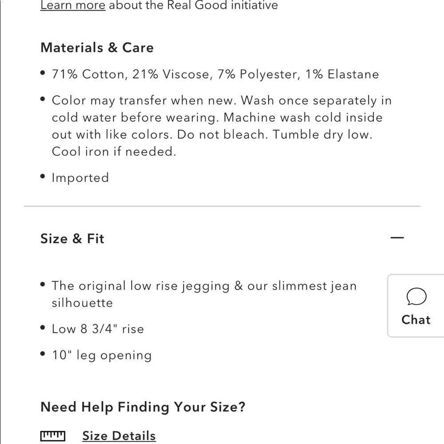Click the '10" leg opening' bullet
Screen dimensions: 444x444
tap(102, 355)
